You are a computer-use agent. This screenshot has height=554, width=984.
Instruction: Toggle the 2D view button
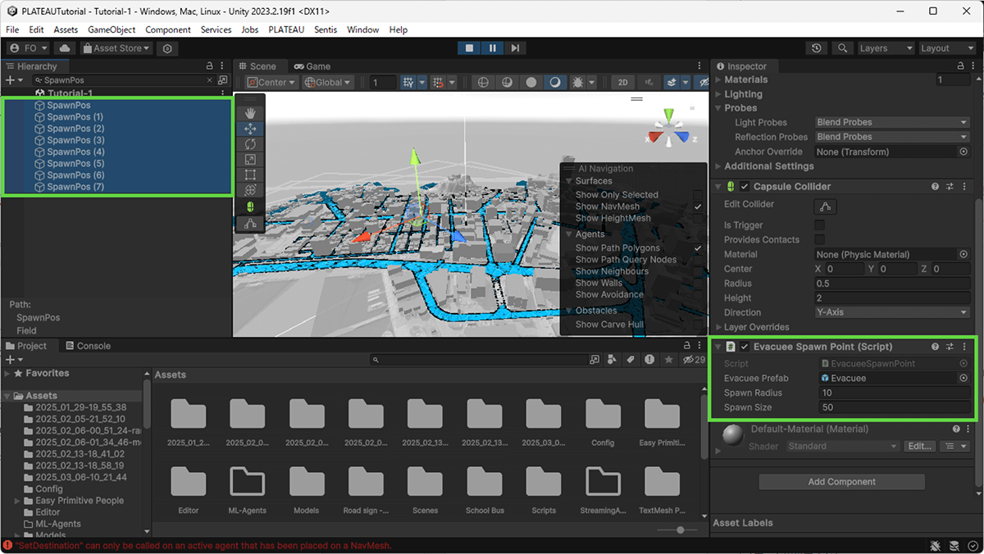(623, 82)
